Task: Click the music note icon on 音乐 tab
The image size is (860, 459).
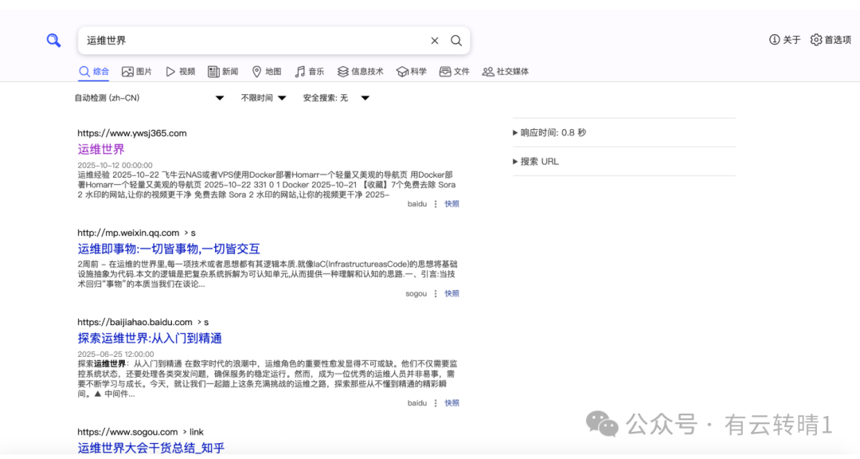Action: [x=300, y=71]
